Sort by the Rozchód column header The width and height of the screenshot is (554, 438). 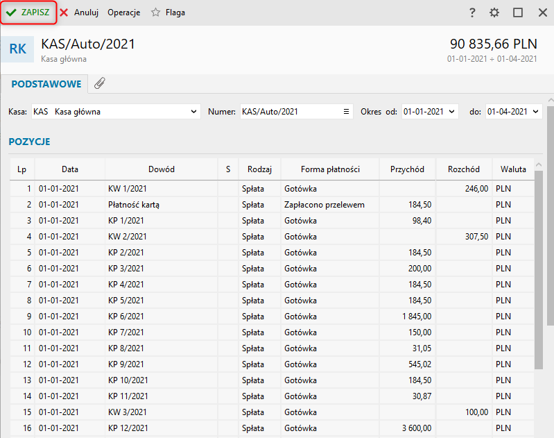pyautogui.click(x=464, y=169)
